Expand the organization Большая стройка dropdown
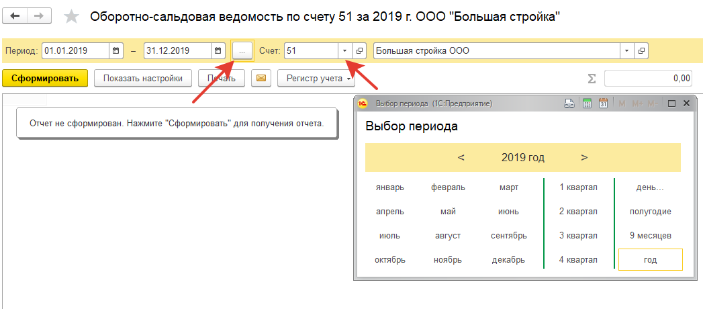This screenshot has width=703, height=309. pyautogui.click(x=626, y=50)
